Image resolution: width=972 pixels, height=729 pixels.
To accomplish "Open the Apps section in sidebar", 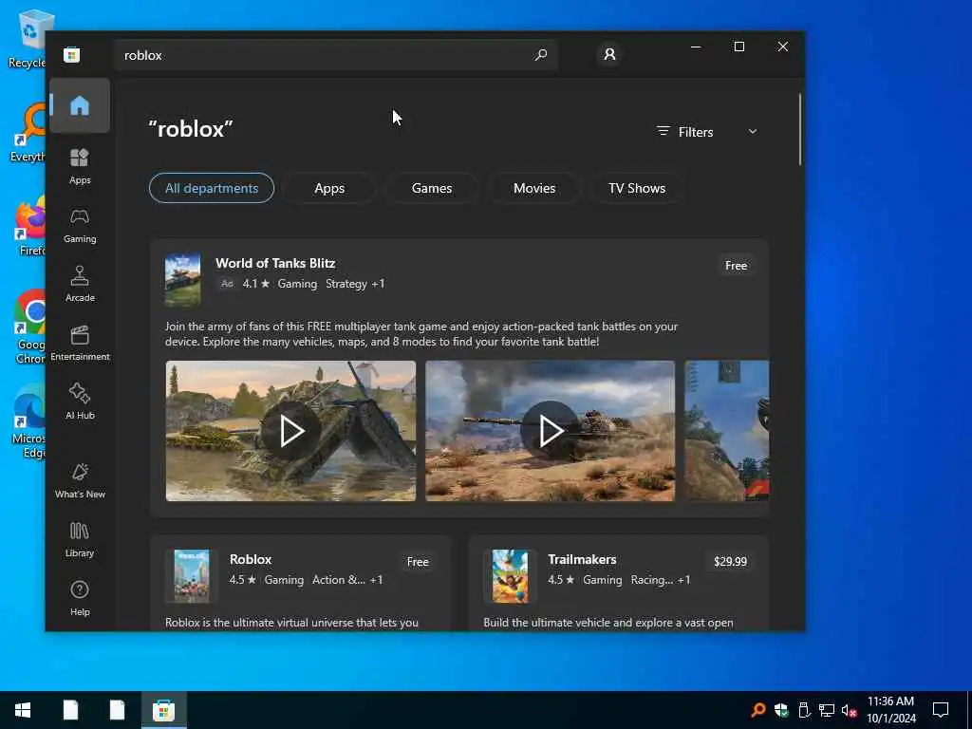I will coord(80,166).
